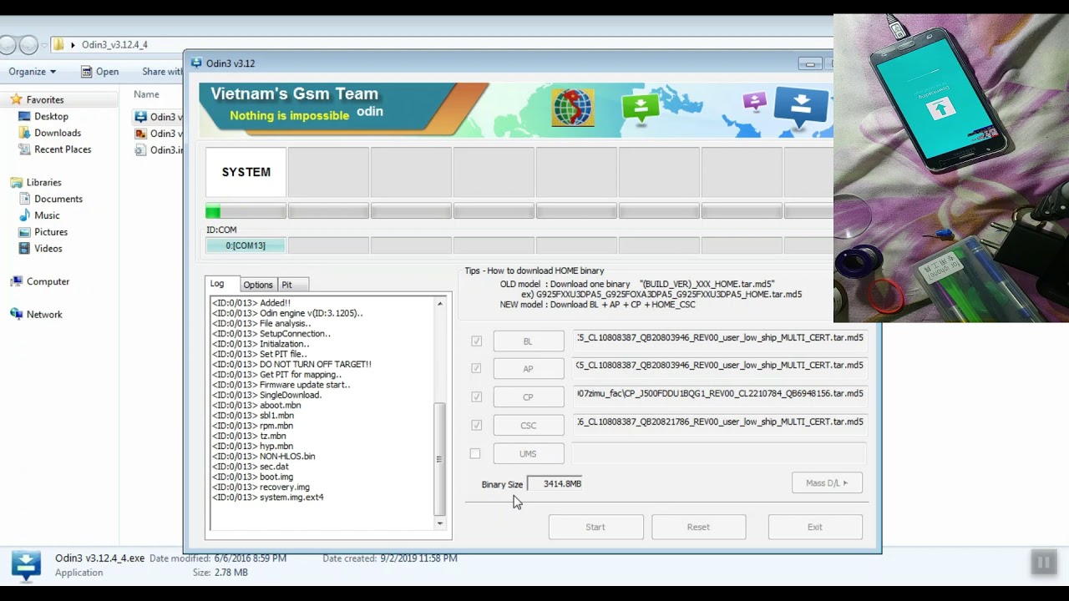Click the Binary Size value field

555,484
